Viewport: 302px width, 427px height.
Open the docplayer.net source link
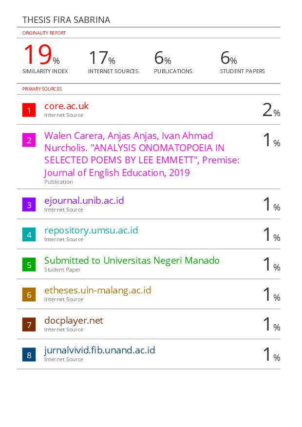click(x=74, y=321)
